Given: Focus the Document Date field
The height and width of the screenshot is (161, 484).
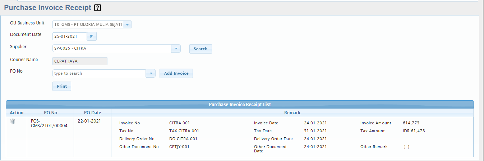Looking at the screenshot, I should pos(70,36).
